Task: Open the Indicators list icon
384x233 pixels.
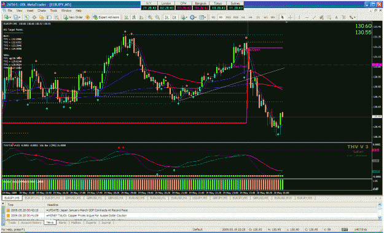Action: 183,17
